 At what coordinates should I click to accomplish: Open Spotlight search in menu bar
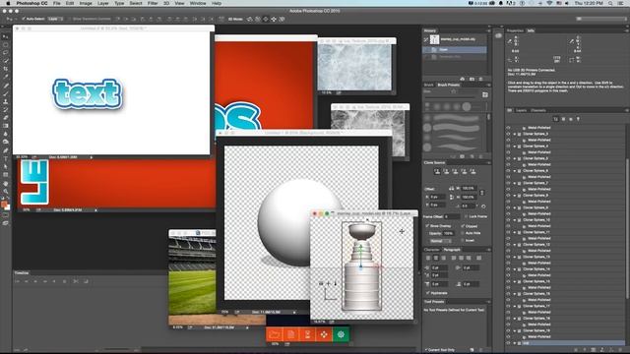tap(610, 3)
